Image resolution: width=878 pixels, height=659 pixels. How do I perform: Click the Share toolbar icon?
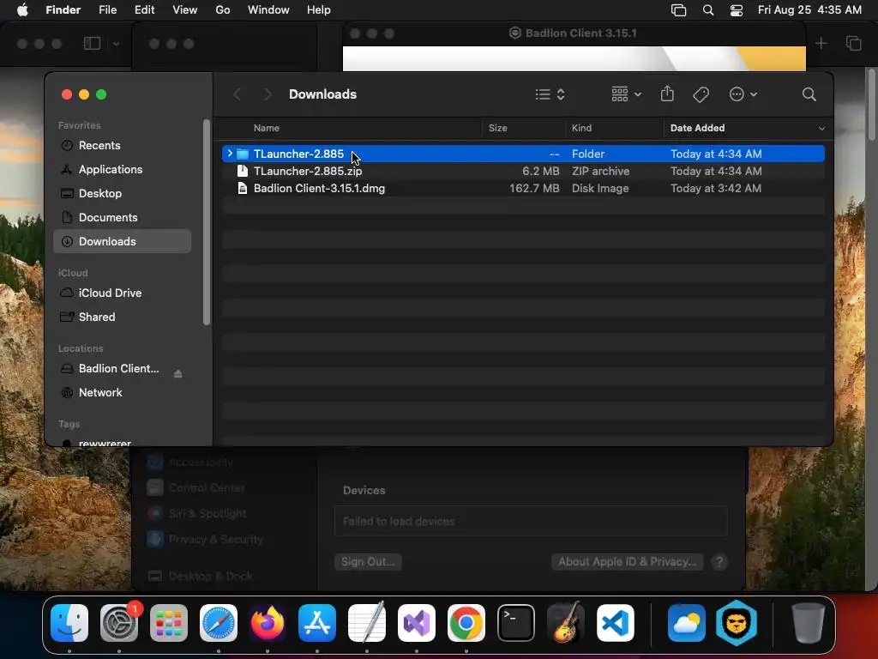pyautogui.click(x=667, y=94)
